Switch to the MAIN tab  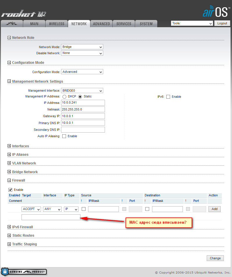[34, 24]
